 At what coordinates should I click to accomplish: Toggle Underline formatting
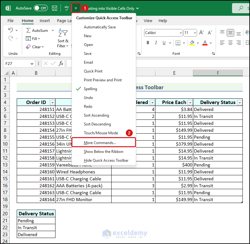point(164,43)
